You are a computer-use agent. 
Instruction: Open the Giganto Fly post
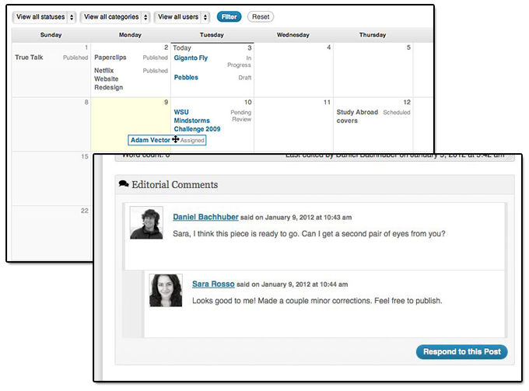(191, 58)
